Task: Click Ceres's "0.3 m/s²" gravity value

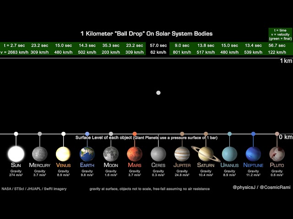Action: [158, 175]
